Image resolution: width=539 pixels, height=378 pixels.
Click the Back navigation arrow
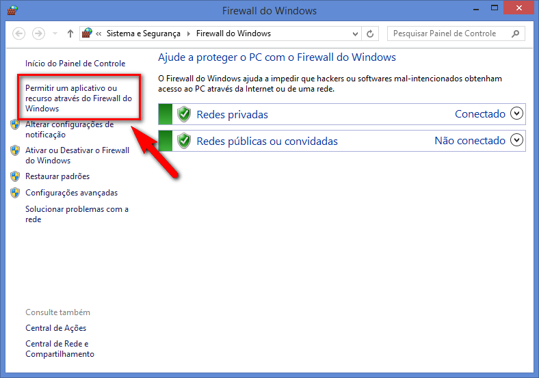pos(19,33)
